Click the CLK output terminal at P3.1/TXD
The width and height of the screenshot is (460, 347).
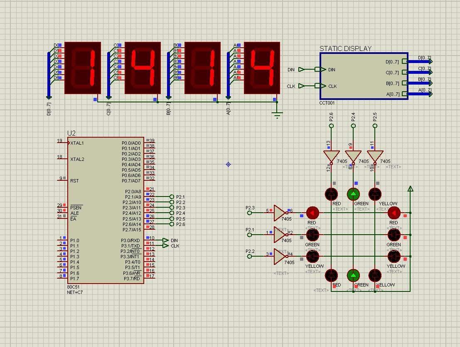165,245
